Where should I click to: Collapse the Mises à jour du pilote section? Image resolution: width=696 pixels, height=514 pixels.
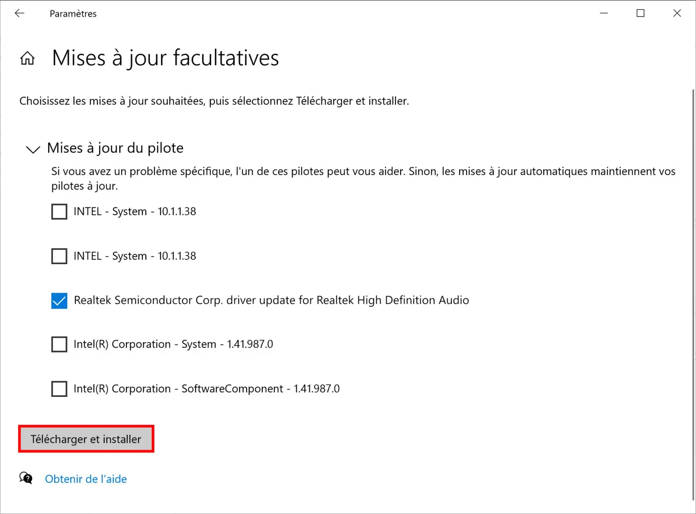pos(32,149)
